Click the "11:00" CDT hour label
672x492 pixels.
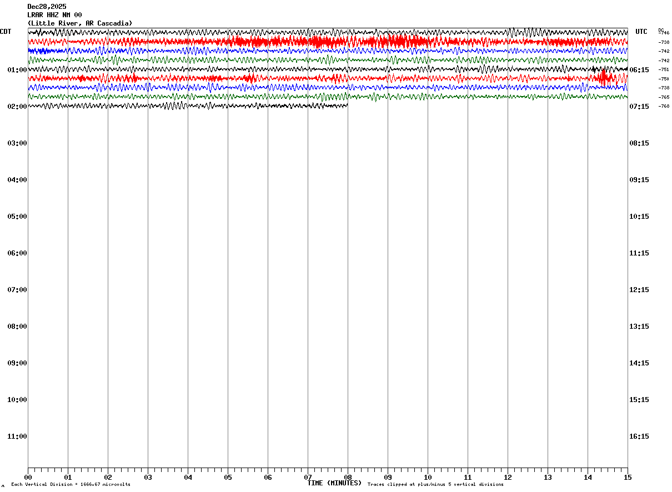[x=17, y=436]
